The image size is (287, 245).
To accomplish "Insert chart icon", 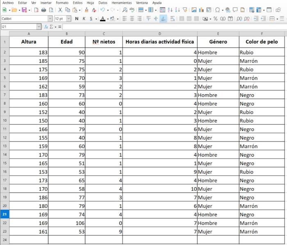I will click(201, 10).
